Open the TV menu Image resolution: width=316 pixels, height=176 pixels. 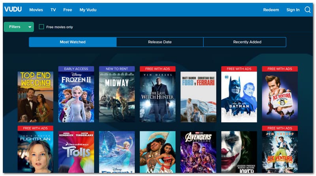[53, 10]
